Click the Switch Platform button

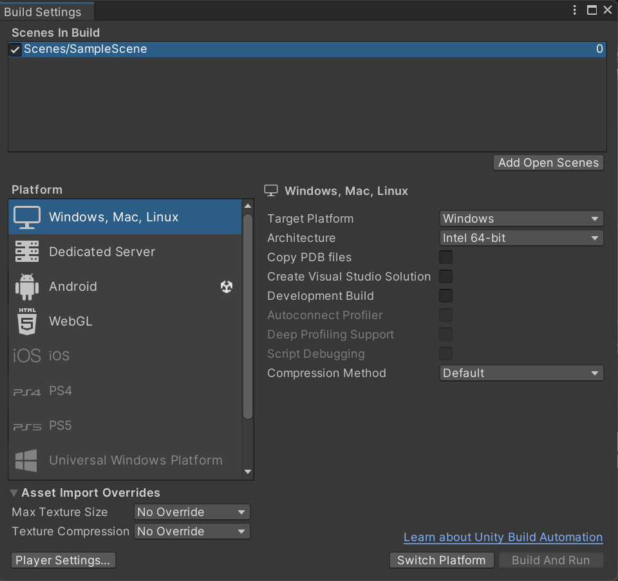pos(442,560)
